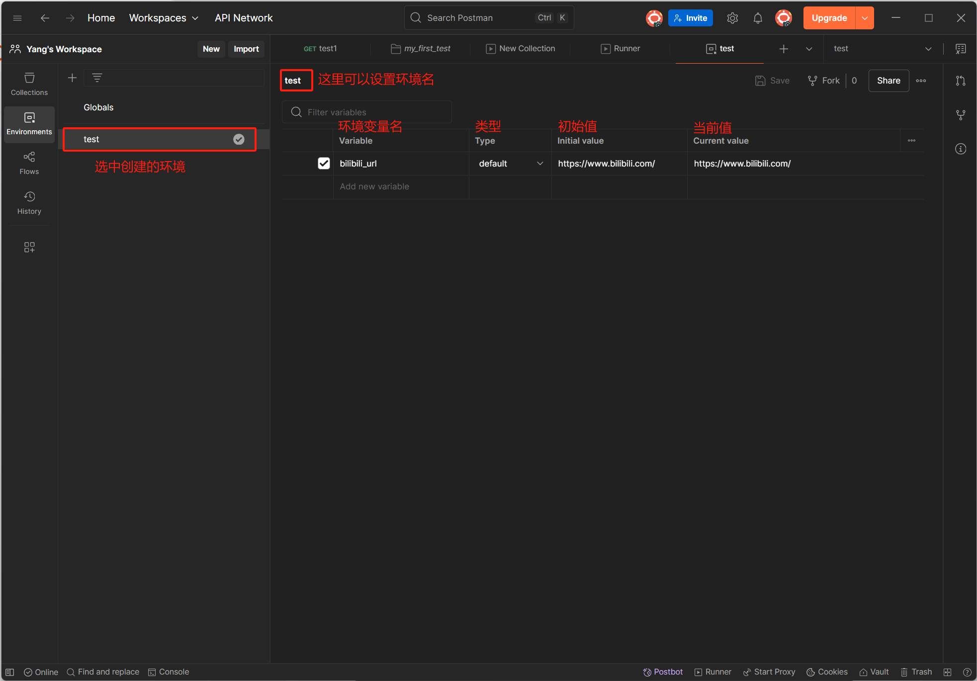The height and width of the screenshot is (681, 977).
Task: Open Yang's Workspace title link
Action: pos(64,49)
